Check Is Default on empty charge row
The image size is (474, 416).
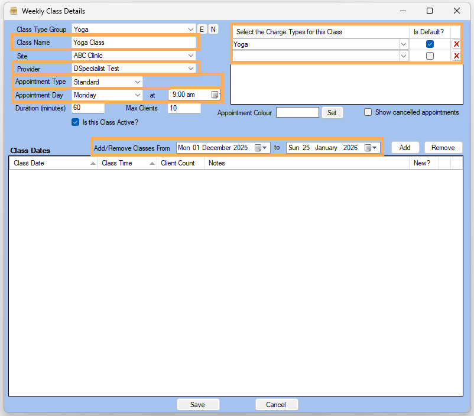(x=430, y=56)
